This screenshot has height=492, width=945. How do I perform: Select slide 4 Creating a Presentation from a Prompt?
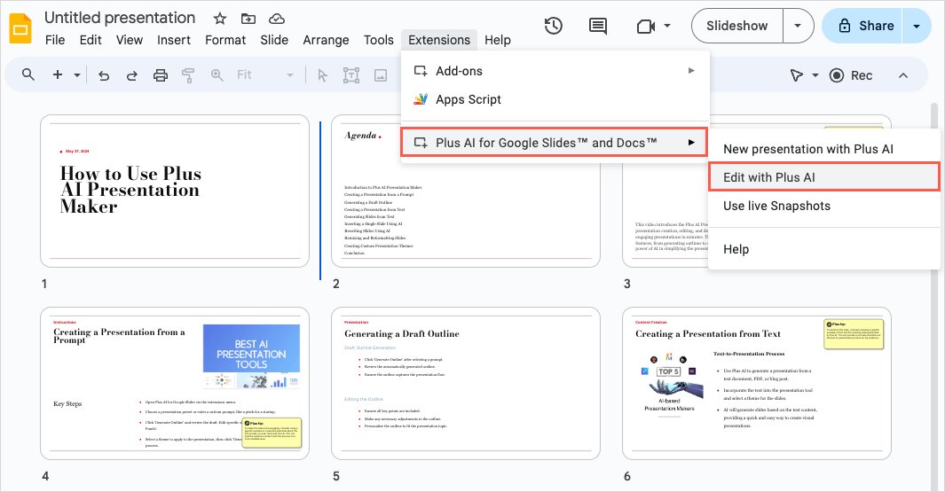pyautogui.click(x=175, y=384)
